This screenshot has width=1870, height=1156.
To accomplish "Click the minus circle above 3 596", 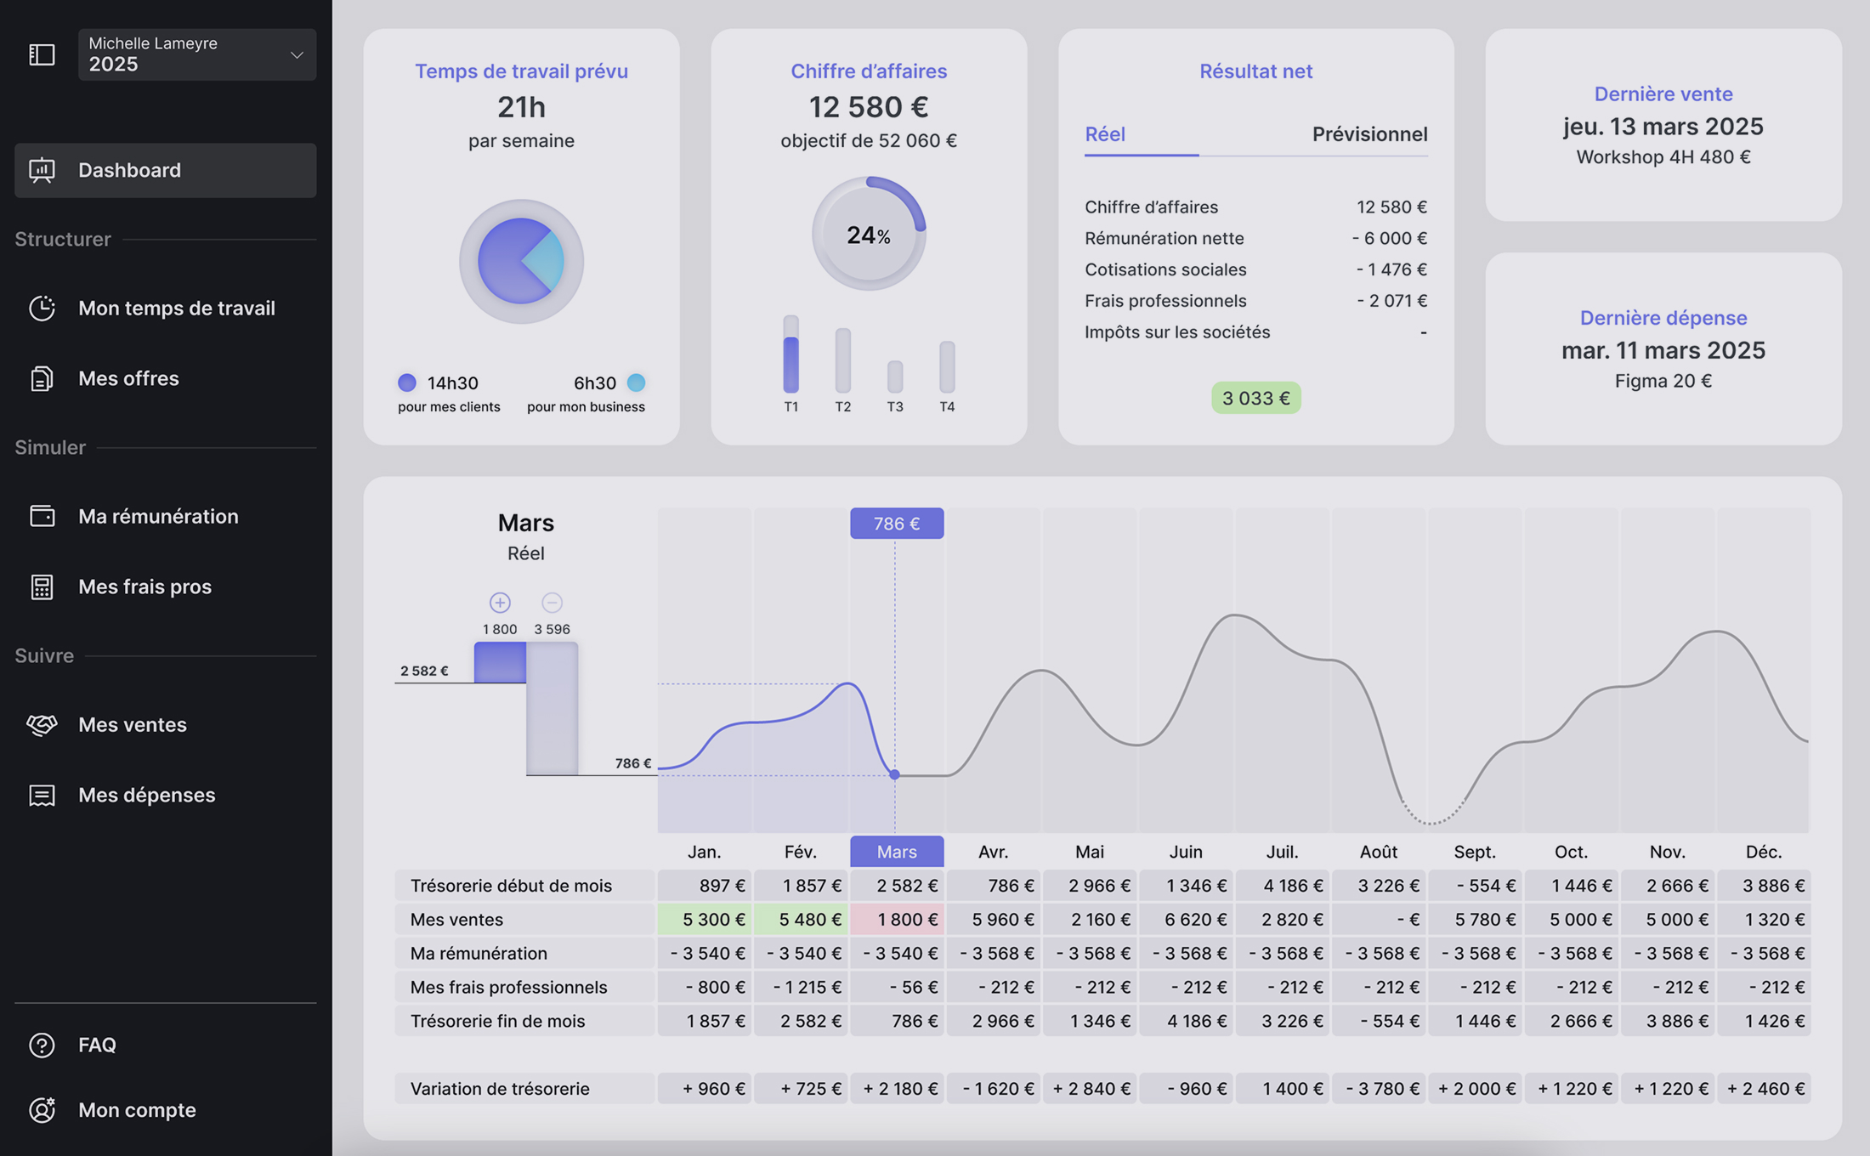I will point(552,603).
